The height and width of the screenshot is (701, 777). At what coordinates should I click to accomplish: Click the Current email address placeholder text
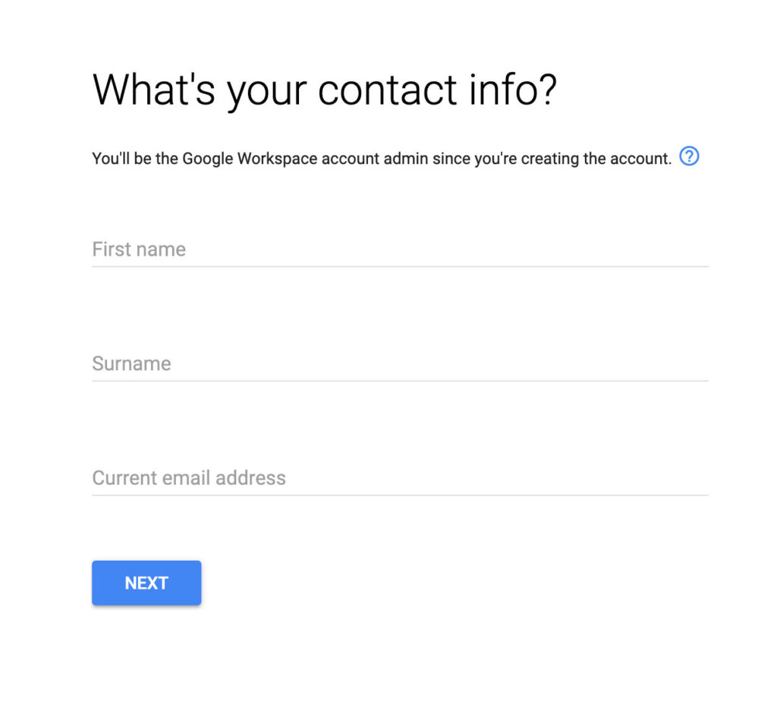[x=189, y=478]
